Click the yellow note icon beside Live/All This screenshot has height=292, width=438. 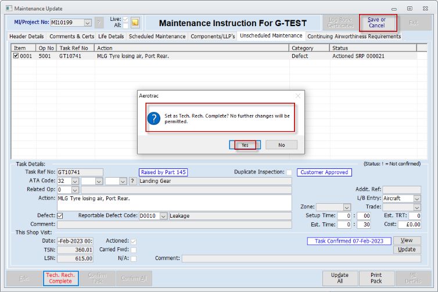coord(135,23)
